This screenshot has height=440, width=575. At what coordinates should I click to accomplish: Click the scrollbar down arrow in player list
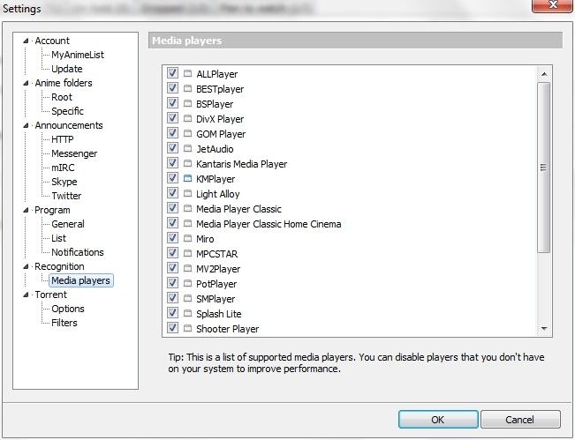tap(544, 328)
